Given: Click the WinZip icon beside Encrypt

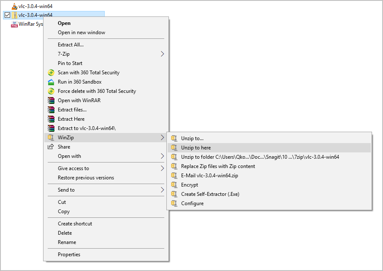Looking at the screenshot, I should [174, 185].
